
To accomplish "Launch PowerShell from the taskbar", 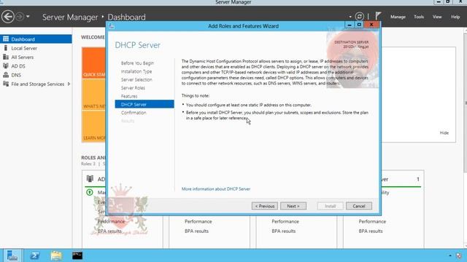I will tap(34, 255).
